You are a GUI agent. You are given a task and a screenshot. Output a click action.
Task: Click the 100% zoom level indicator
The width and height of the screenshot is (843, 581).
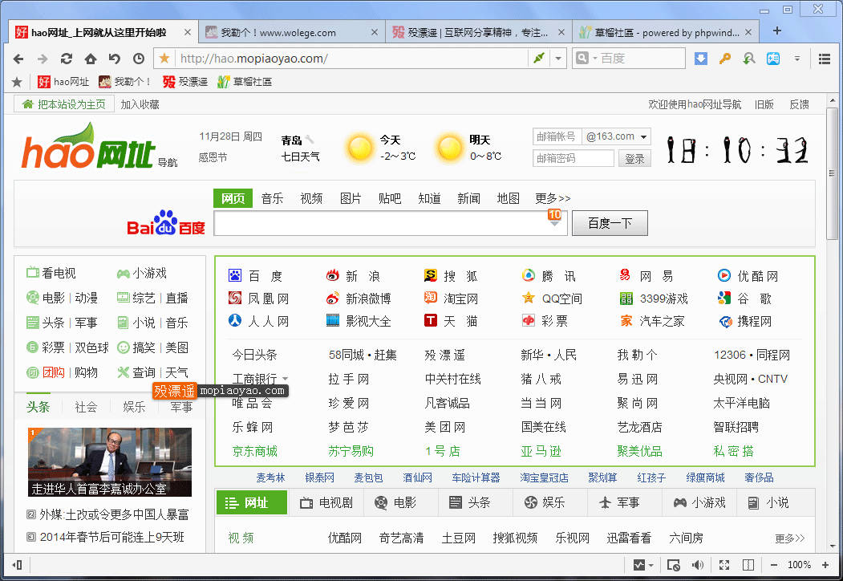tap(800, 565)
